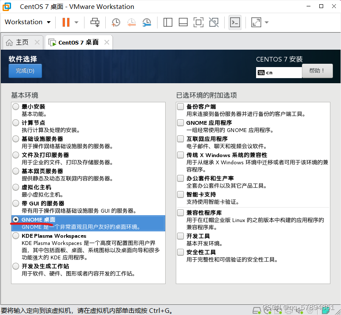Click the hard disk status bar icon
Viewport: 341px width, 315px height.
pos(257,310)
